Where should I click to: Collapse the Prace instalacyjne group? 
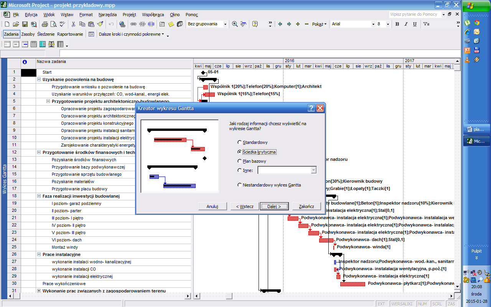[39, 254]
